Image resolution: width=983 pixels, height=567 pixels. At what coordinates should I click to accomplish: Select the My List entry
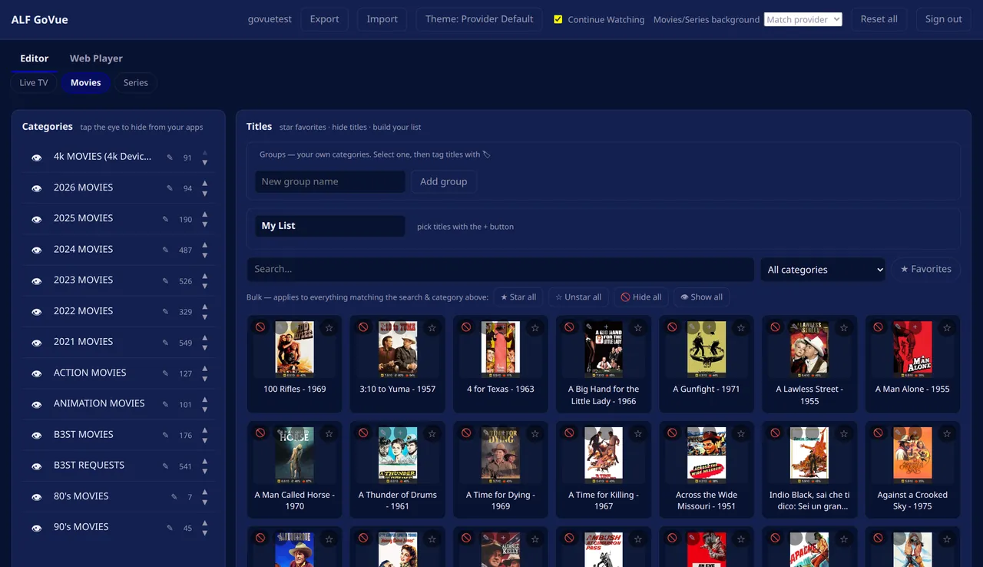tap(330, 226)
